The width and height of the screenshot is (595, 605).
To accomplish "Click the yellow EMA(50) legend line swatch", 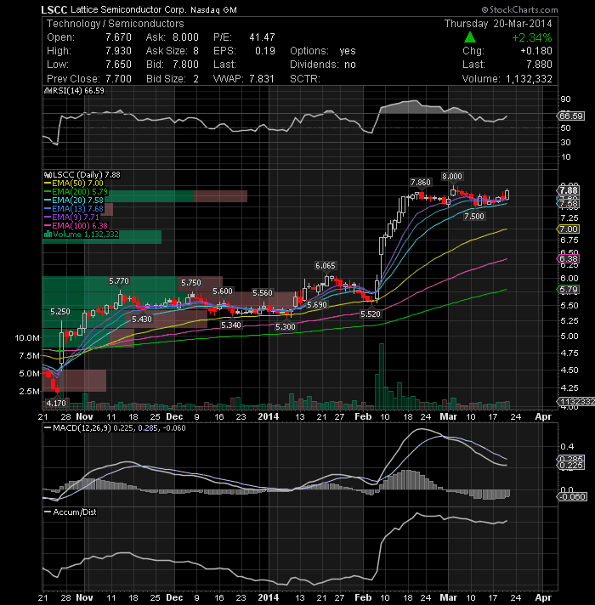I will 48,184.
